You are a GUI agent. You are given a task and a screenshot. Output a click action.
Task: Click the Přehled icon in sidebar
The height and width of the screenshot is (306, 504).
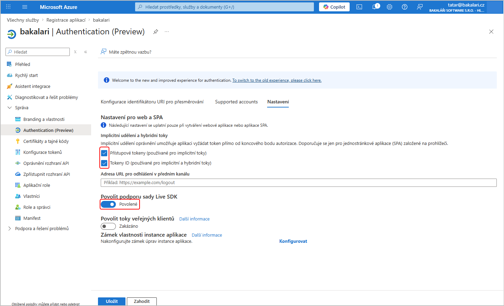tap(9, 64)
